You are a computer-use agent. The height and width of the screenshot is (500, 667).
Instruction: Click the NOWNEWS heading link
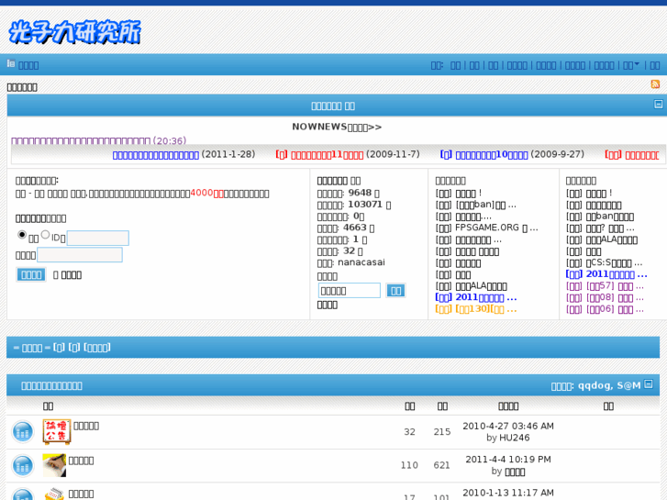tap(337, 127)
